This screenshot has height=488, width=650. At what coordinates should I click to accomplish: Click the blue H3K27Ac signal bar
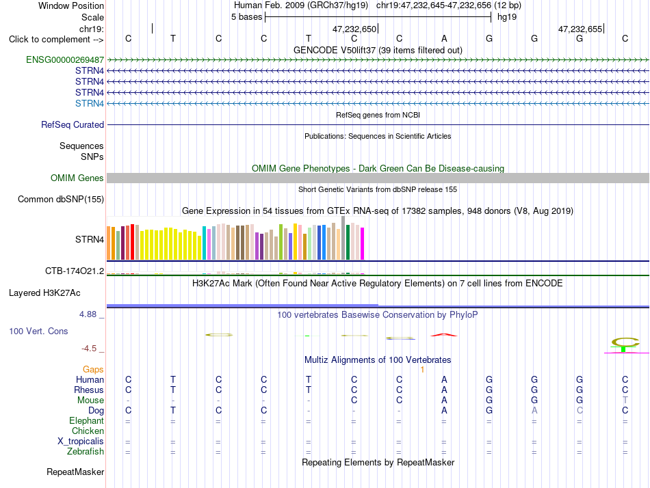pyautogui.click(x=378, y=306)
